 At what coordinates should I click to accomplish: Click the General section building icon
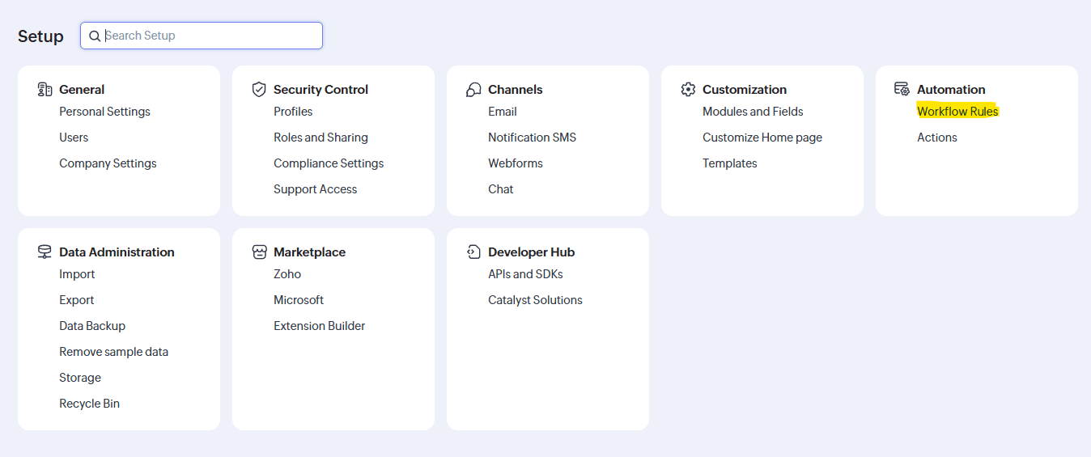pos(45,89)
